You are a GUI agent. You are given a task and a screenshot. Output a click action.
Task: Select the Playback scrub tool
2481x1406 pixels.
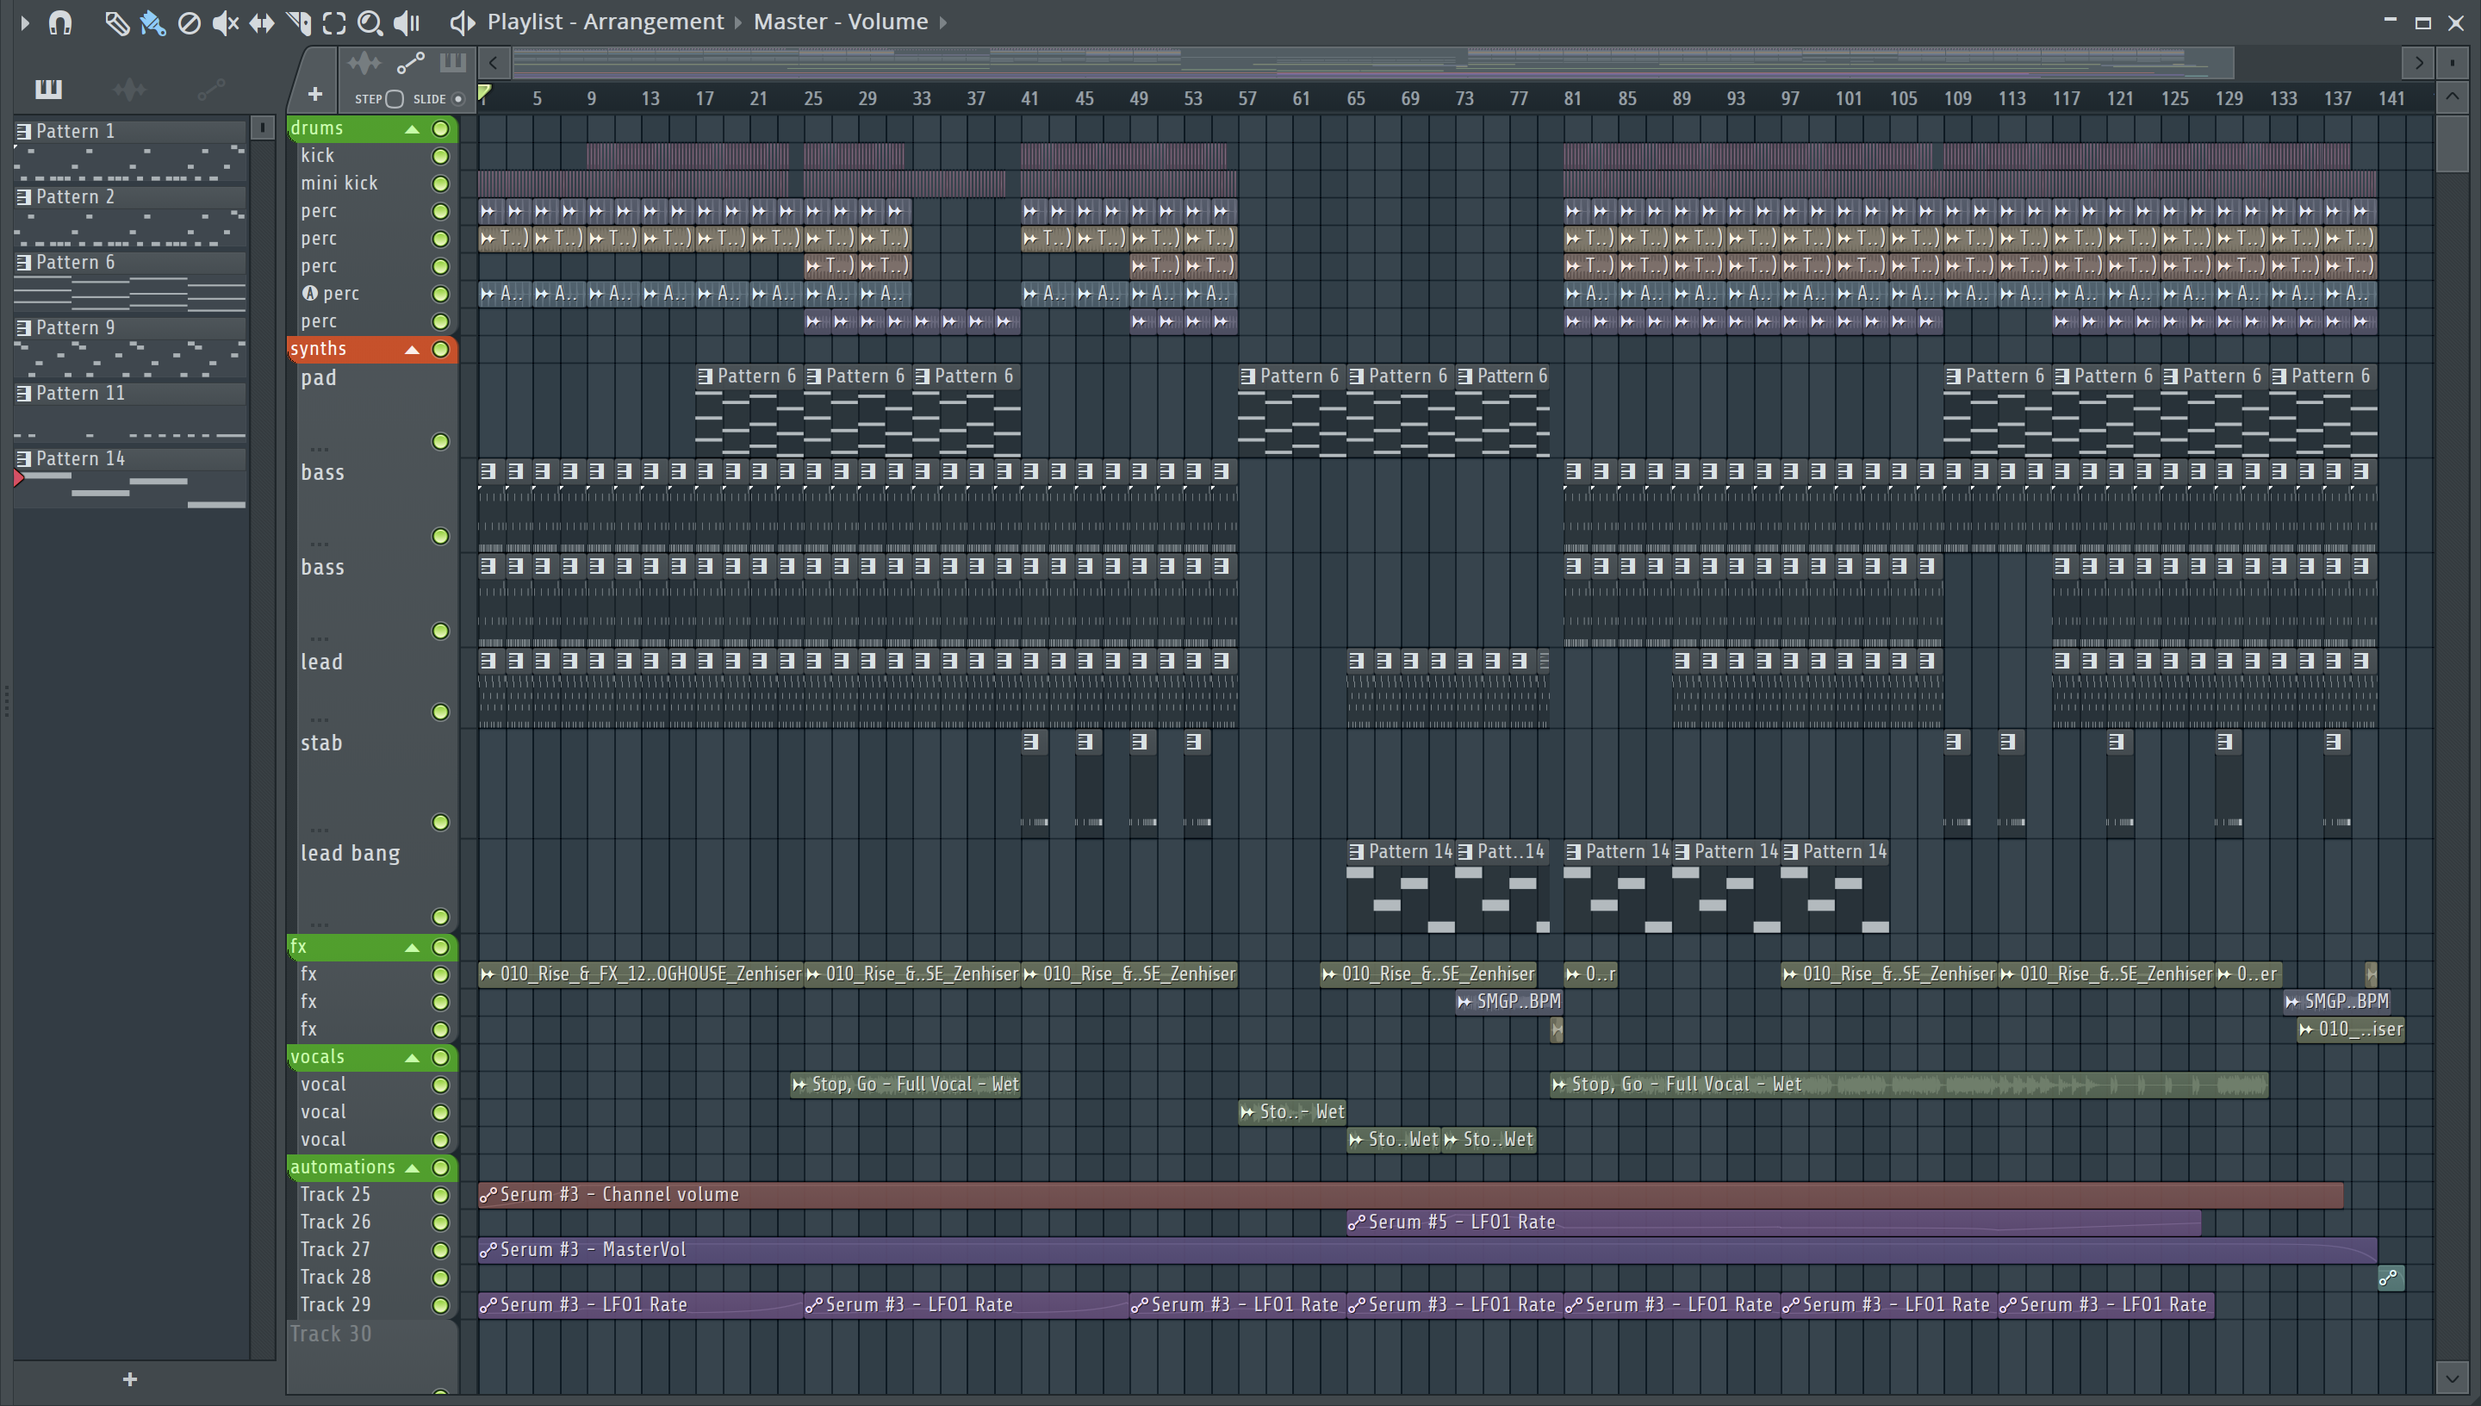407,22
